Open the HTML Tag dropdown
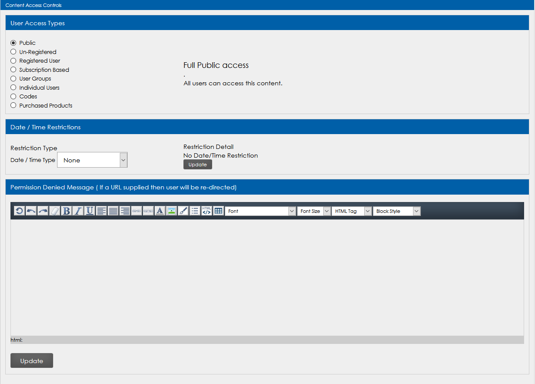535x384 pixels. (352, 211)
